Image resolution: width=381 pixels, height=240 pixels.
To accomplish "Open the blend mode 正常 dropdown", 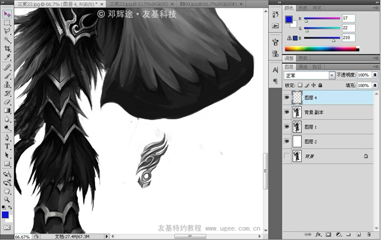I will coord(309,75).
